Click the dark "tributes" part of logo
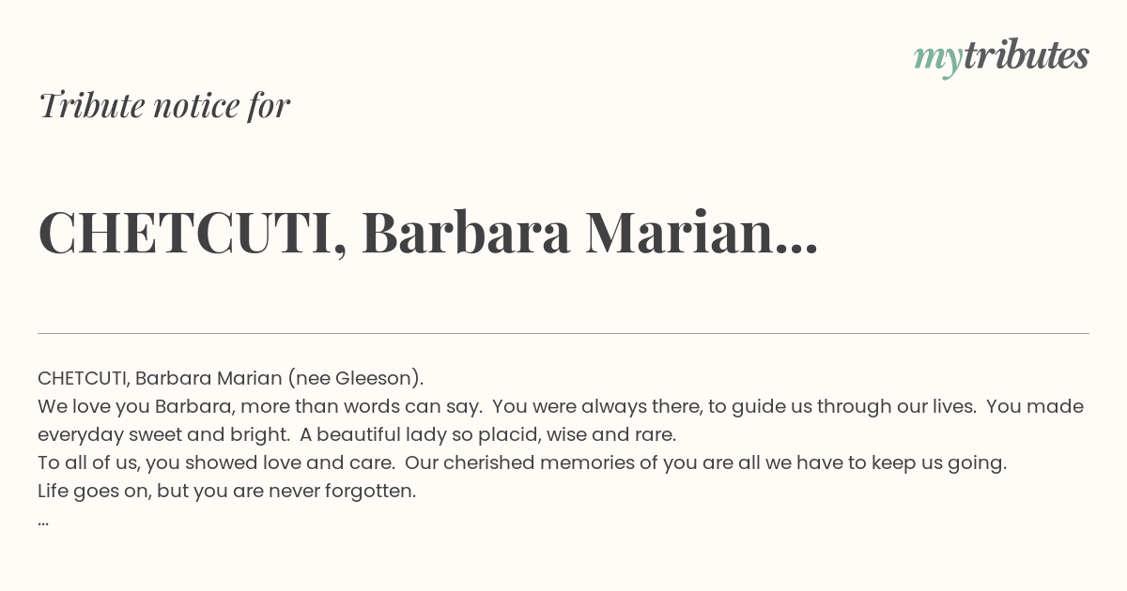 tap(1026, 54)
